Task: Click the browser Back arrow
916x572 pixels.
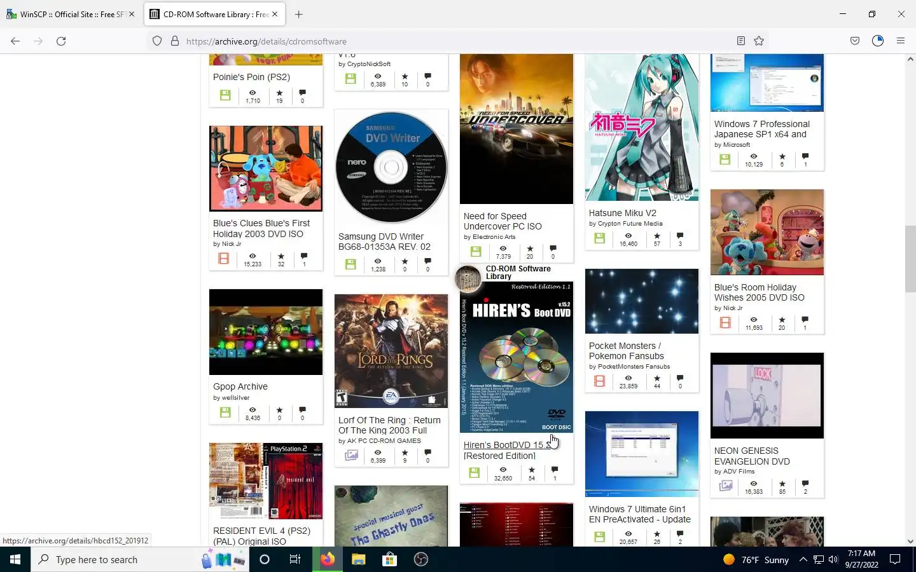Action: coord(15,41)
